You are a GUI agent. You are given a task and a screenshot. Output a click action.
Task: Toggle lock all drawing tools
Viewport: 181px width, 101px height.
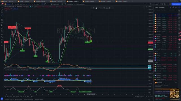point(2,40)
